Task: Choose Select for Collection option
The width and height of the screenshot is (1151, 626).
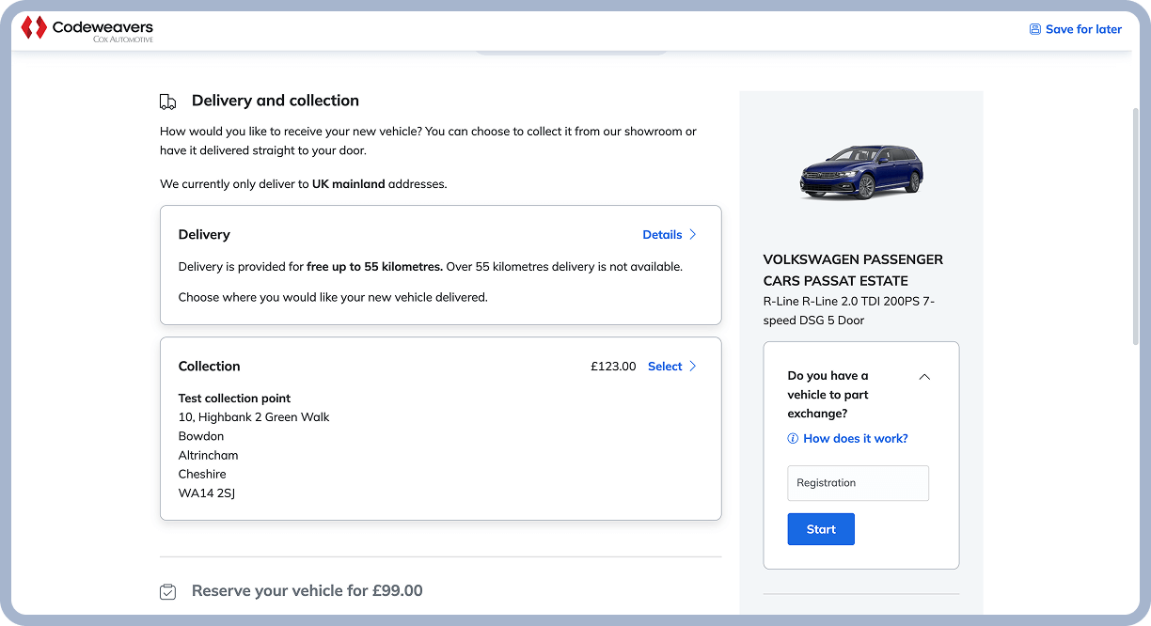Action: point(665,367)
